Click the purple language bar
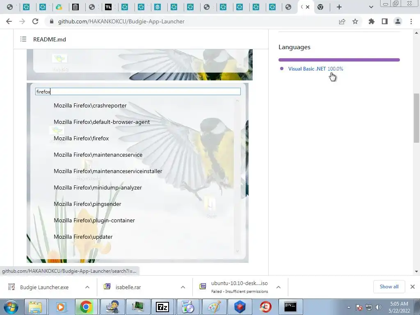This screenshot has height=315, width=420. 339,60
